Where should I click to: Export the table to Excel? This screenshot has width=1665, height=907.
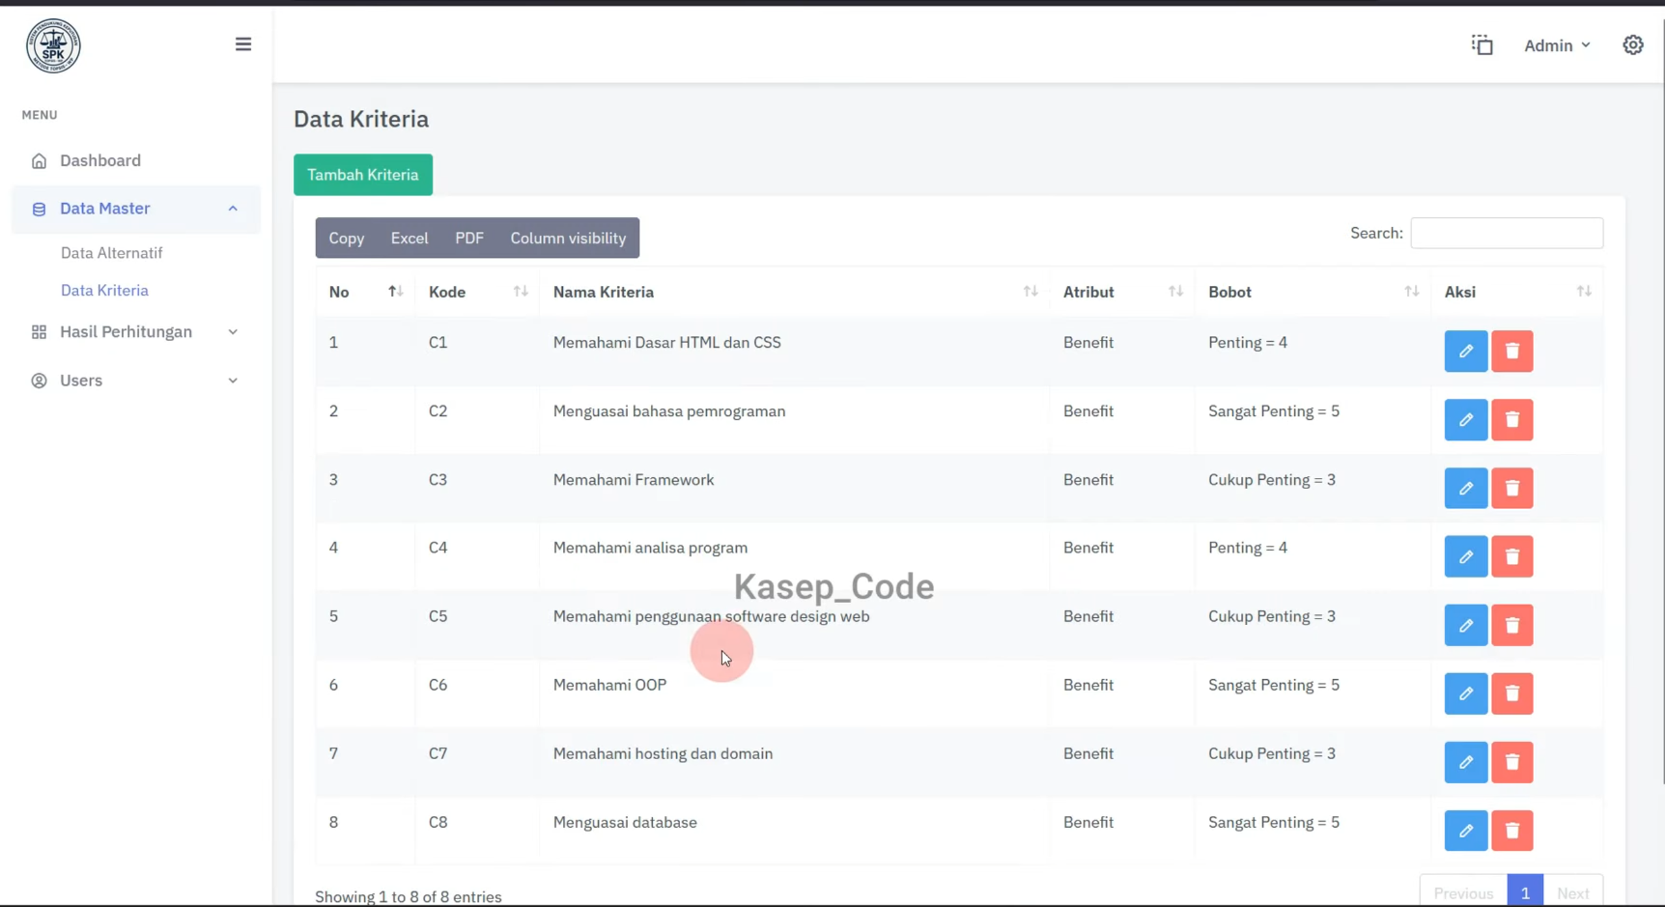[x=409, y=238]
